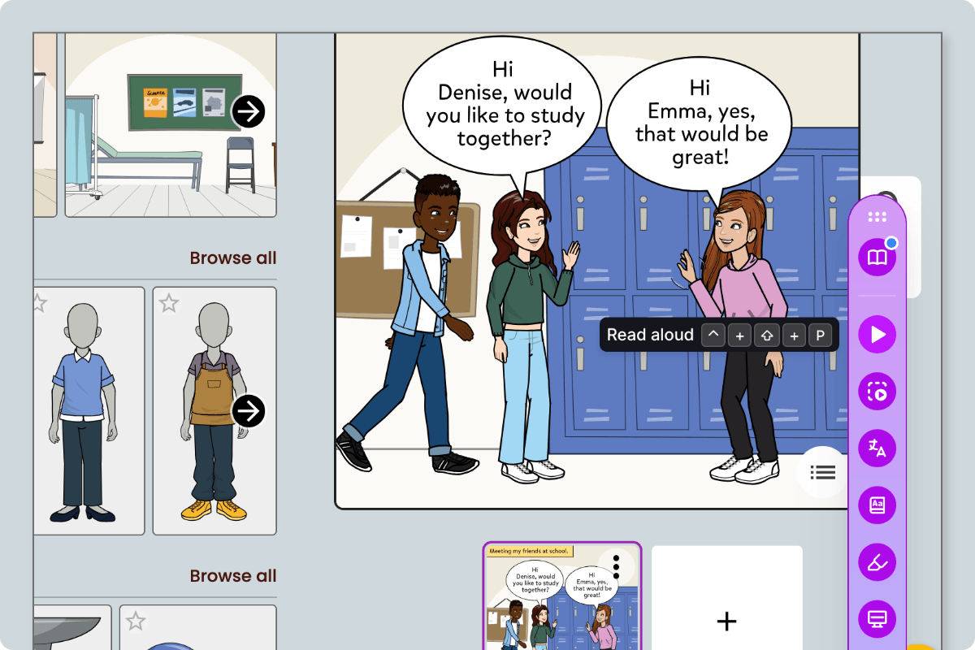This screenshot has height=650, width=975.
Task: Open the three-dot menu on panel thumbnail
Action: (x=617, y=566)
